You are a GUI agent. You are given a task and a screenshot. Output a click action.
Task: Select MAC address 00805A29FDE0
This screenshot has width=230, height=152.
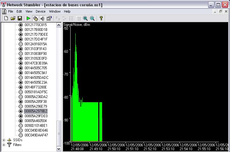click(x=36, y=116)
